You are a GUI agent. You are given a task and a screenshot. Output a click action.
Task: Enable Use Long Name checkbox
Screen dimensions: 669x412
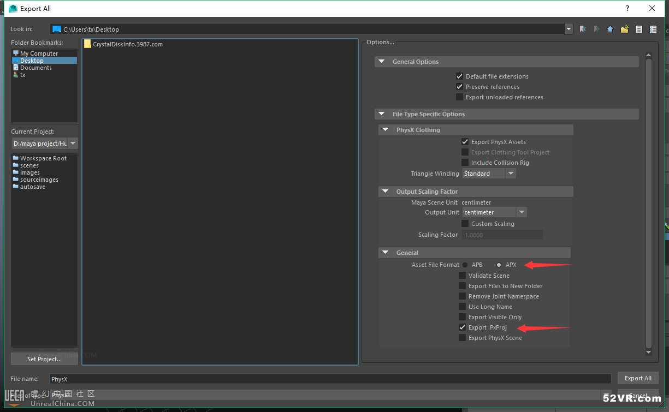[x=462, y=307]
